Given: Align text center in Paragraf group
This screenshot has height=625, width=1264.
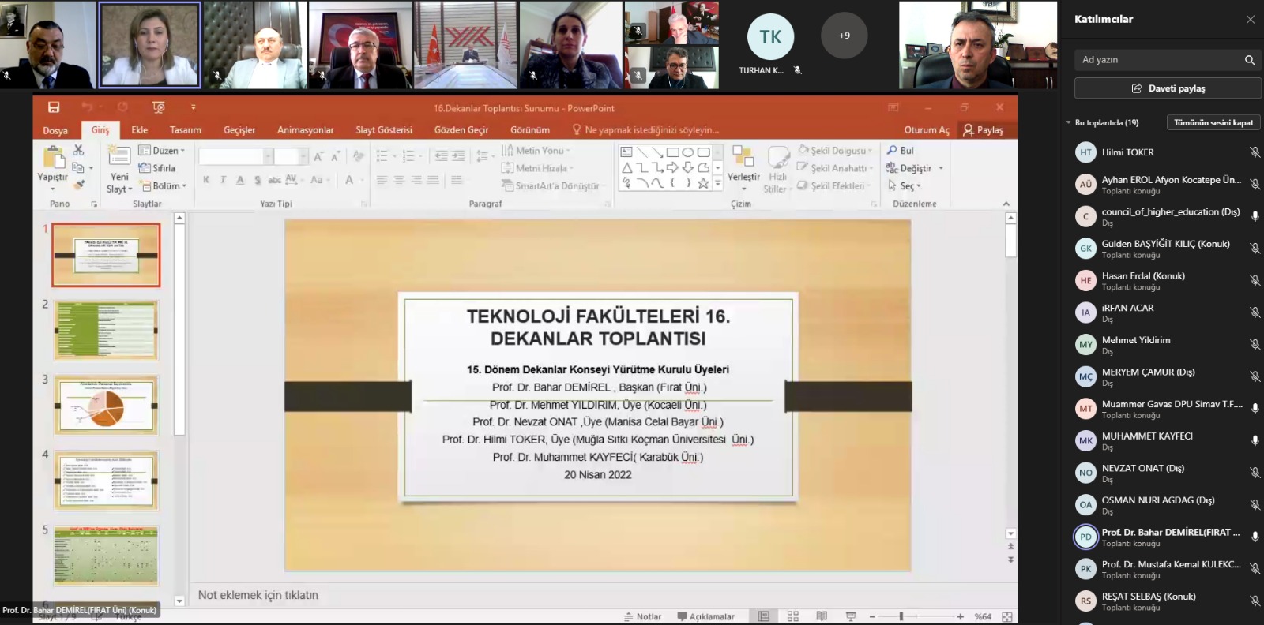Looking at the screenshot, I should click(399, 180).
